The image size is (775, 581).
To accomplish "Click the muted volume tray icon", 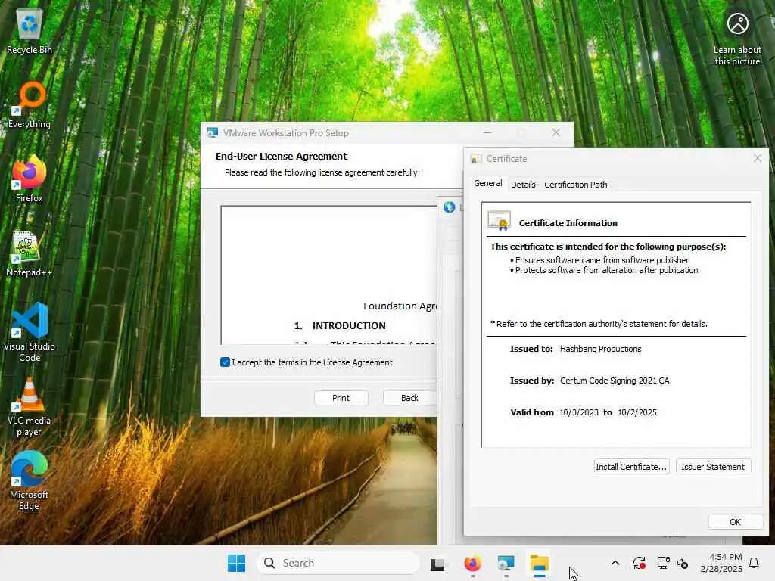I will click(683, 563).
